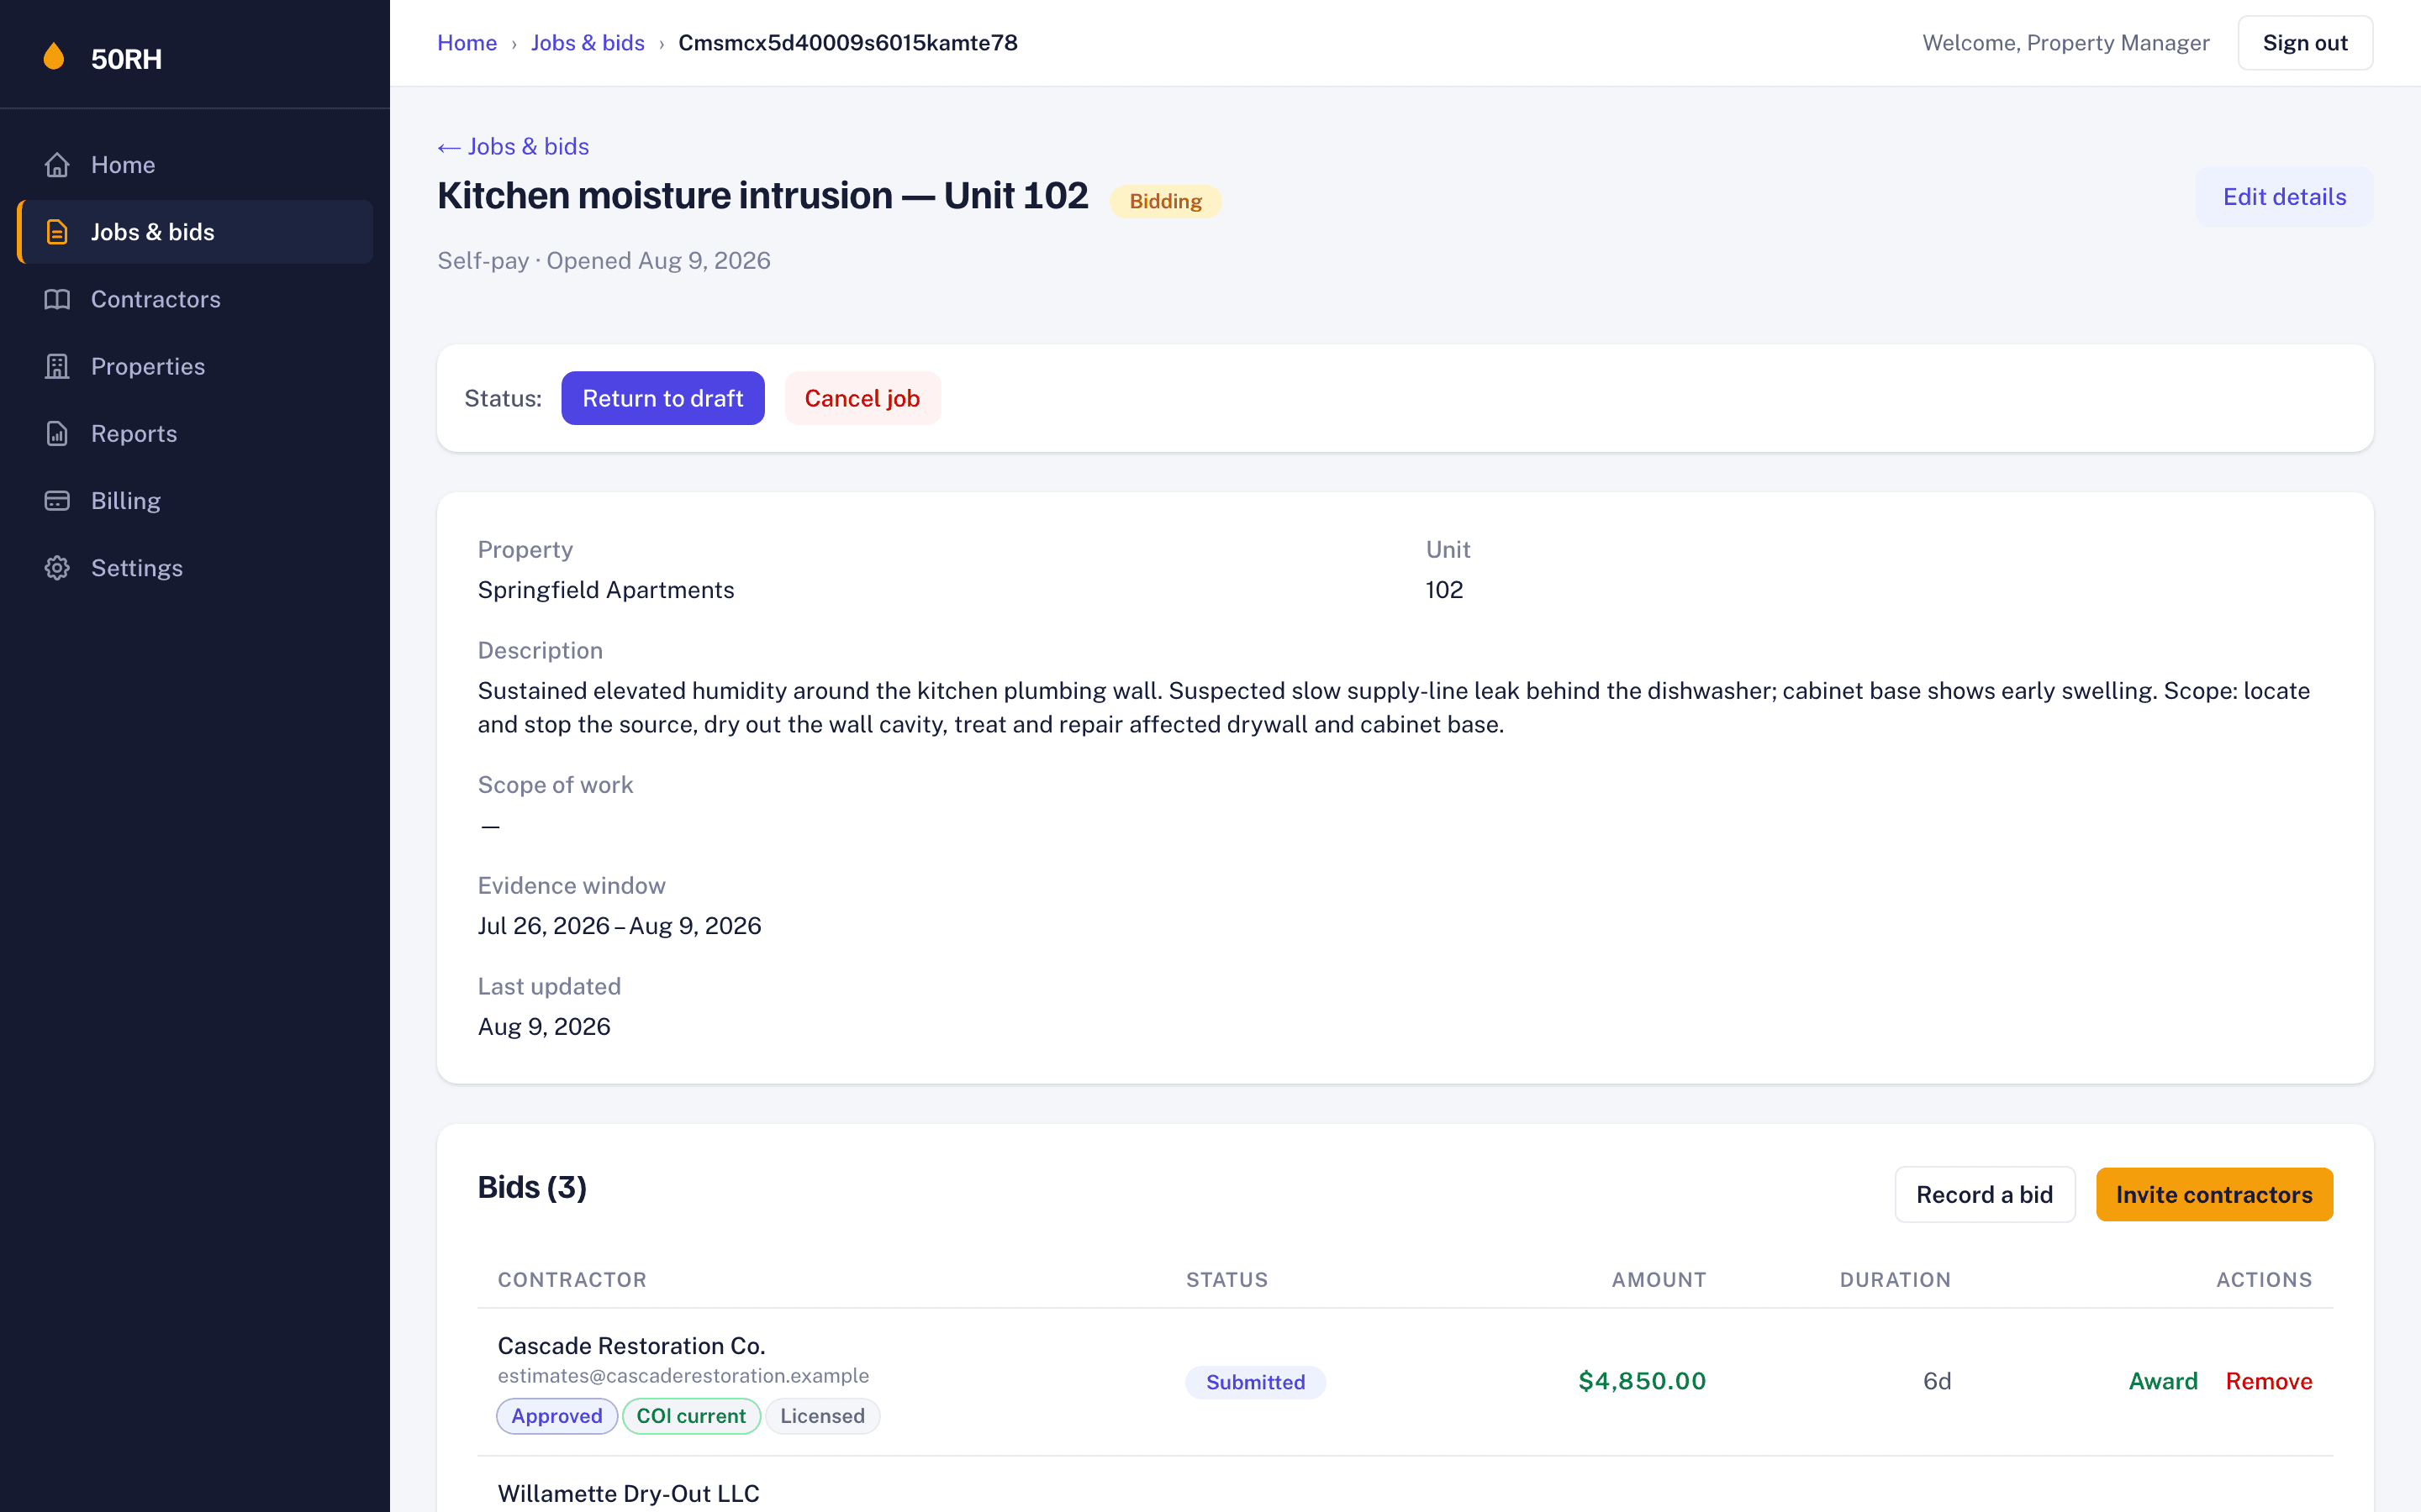Click the COI current tag
This screenshot has height=1512, width=2421.
(x=691, y=1416)
